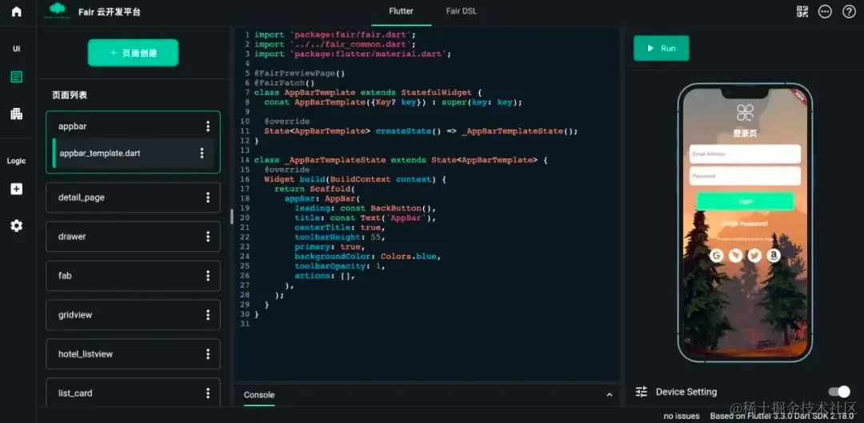Open appbar_template.dart file
This screenshot has height=423, width=864.
coord(133,153)
